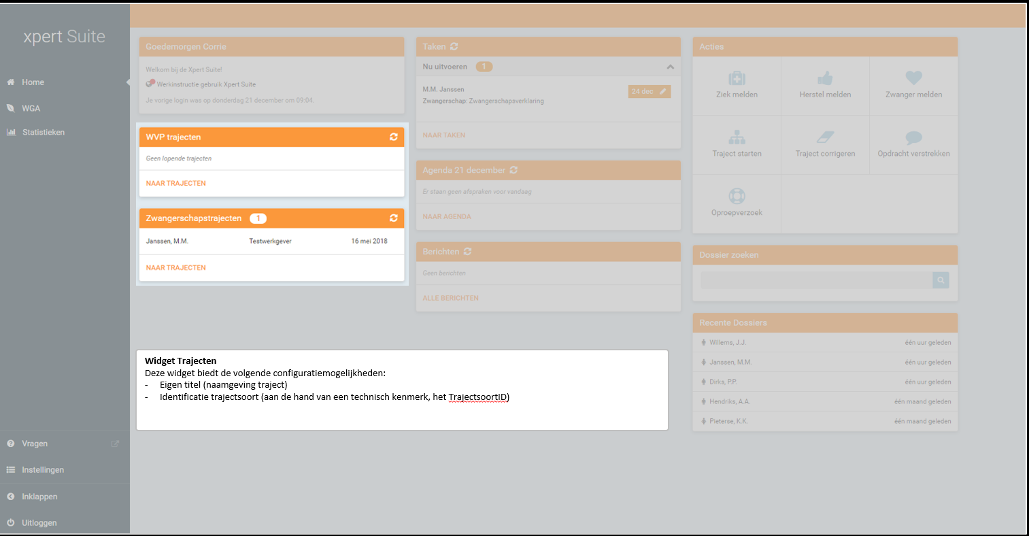Collapse sidebar with Inklappen
The height and width of the screenshot is (536, 1029).
[39, 497]
